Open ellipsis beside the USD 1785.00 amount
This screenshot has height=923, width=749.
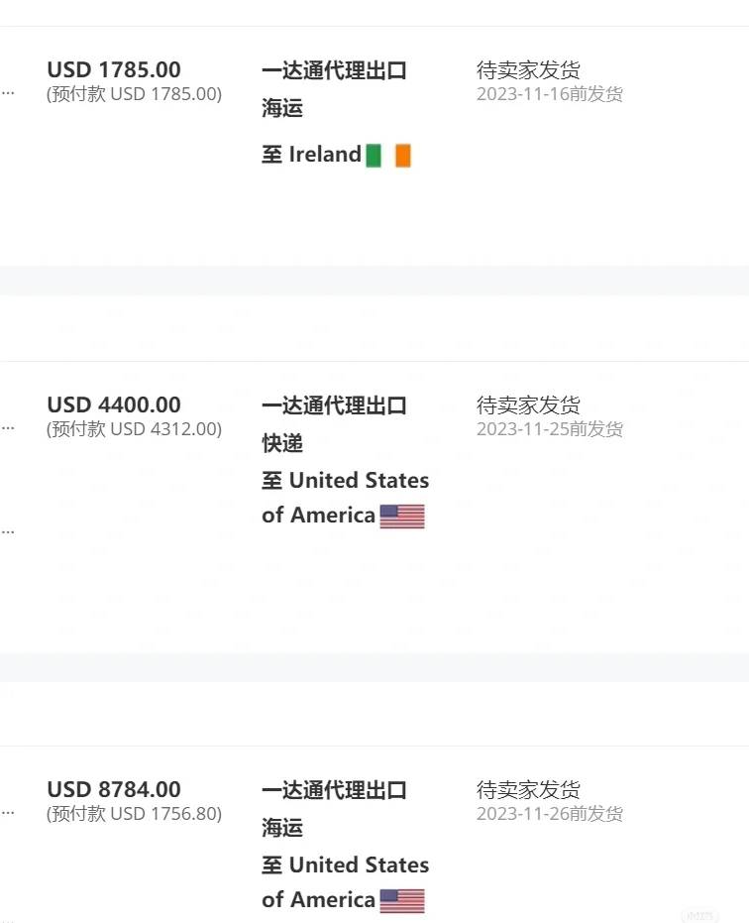8,93
